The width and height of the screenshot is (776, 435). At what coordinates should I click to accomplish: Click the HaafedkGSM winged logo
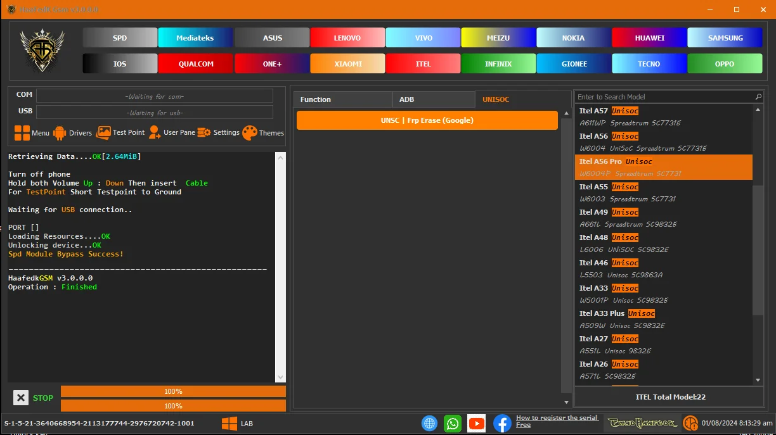click(42, 51)
